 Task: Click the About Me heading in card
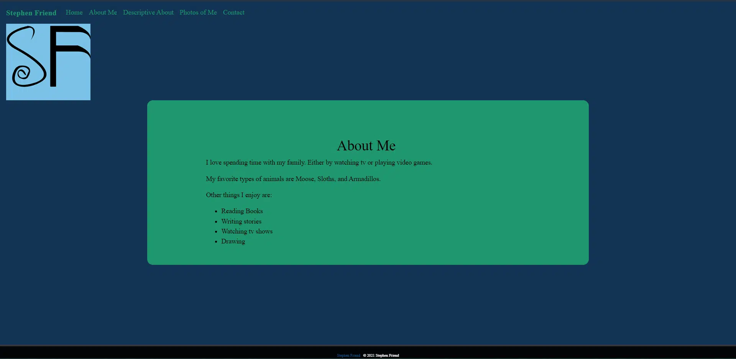tap(366, 145)
